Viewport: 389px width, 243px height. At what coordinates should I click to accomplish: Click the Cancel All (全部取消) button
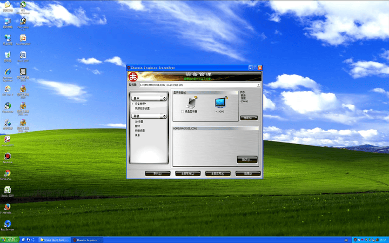click(188, 173)
